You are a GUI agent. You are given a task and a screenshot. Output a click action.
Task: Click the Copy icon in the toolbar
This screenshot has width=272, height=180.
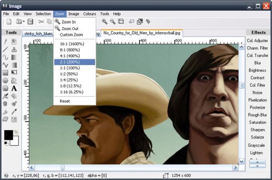(50, 22)
